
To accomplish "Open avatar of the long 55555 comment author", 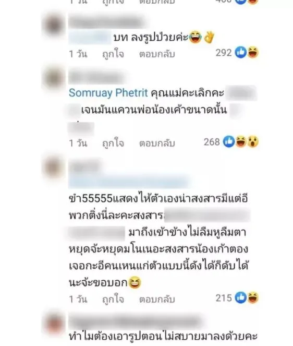I will 53,166.
